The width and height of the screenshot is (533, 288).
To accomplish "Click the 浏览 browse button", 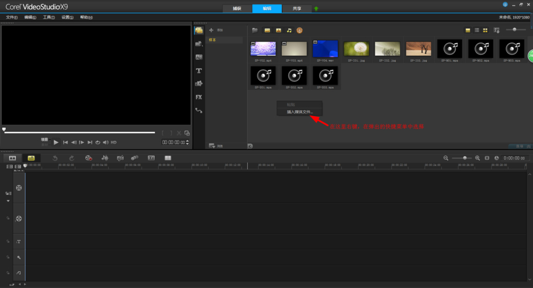I will (215, 146).
